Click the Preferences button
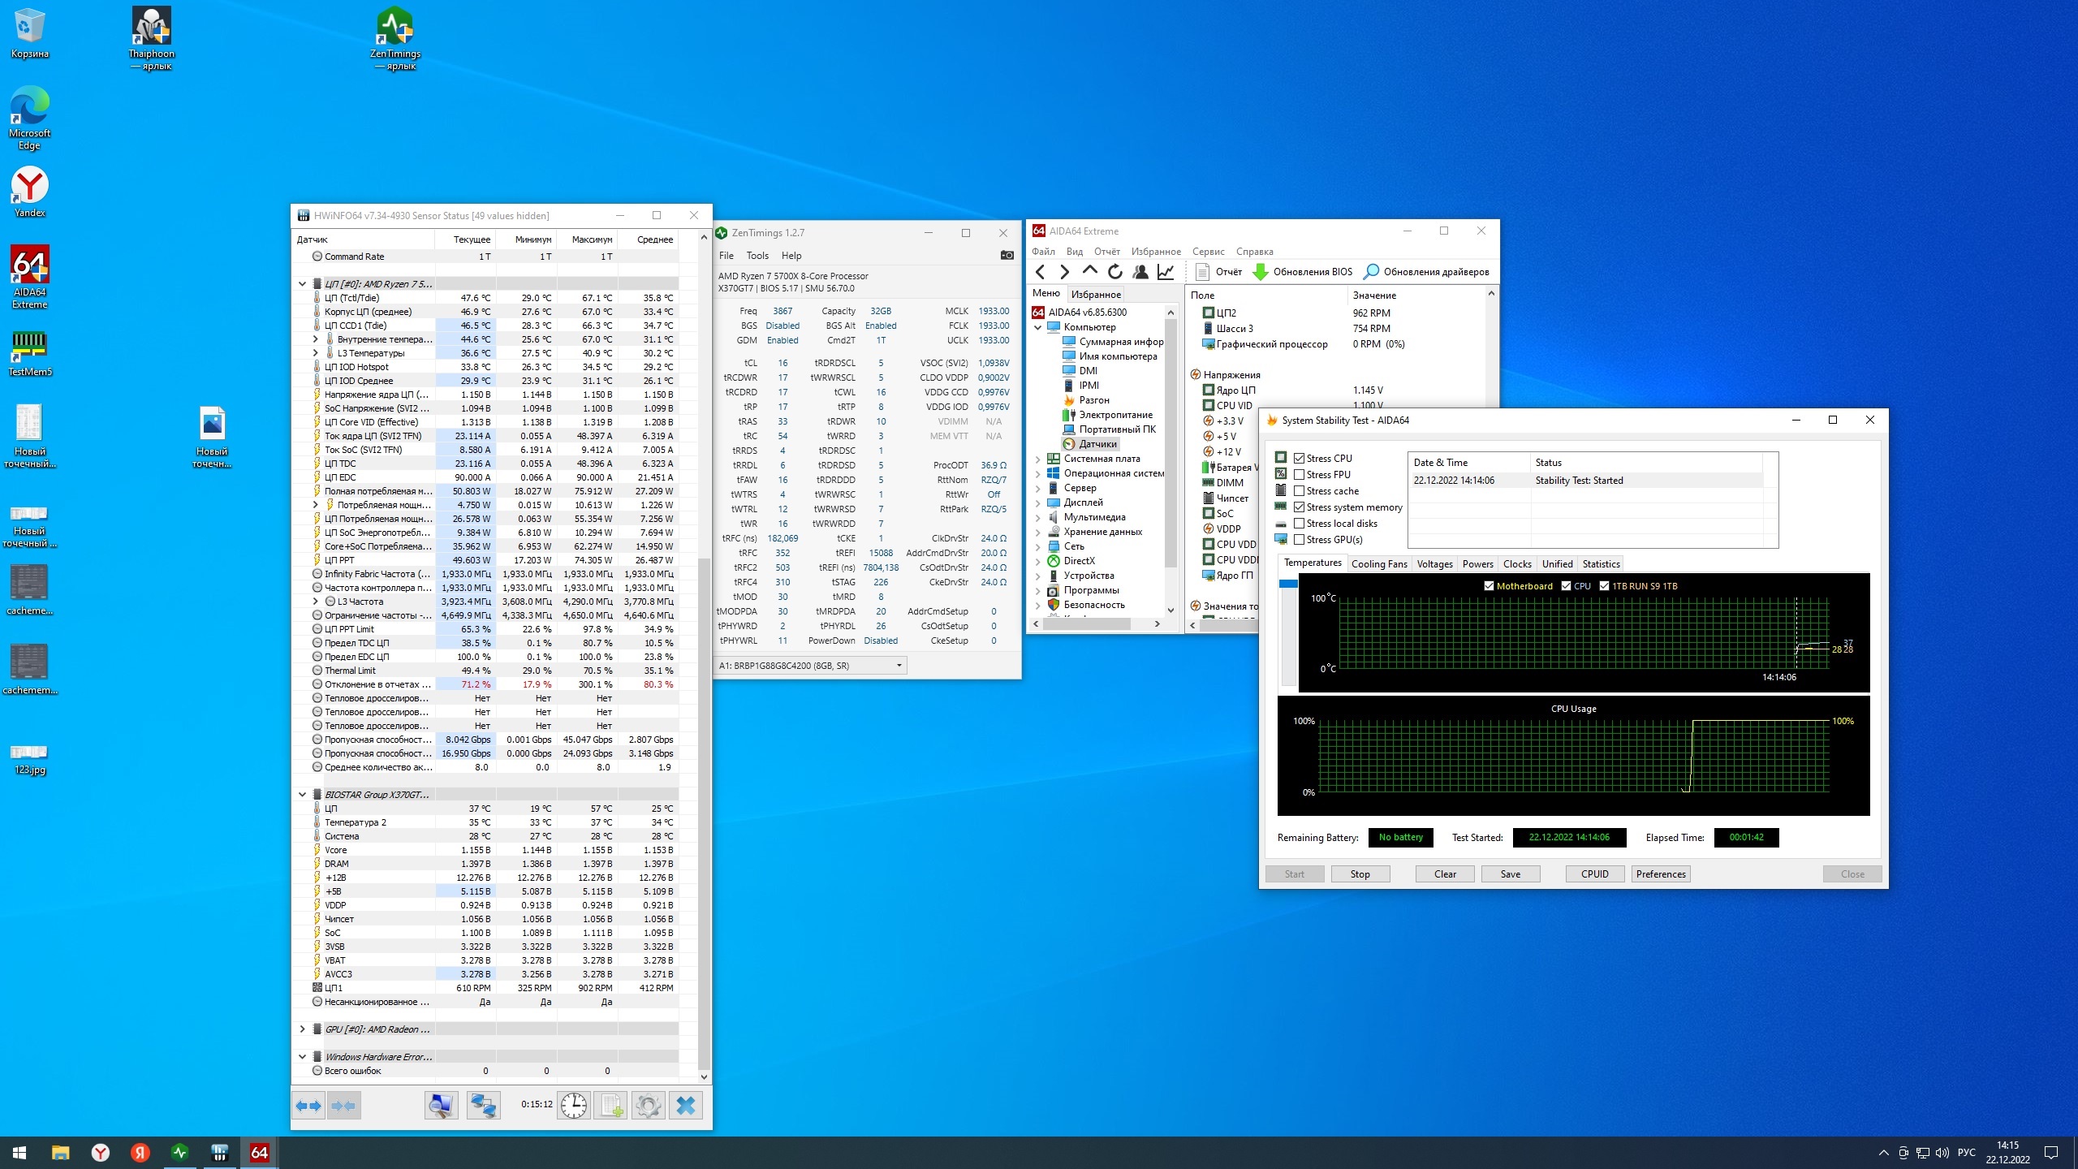The width and height of the screenshot is (2078, 1169). [1660, 874]
